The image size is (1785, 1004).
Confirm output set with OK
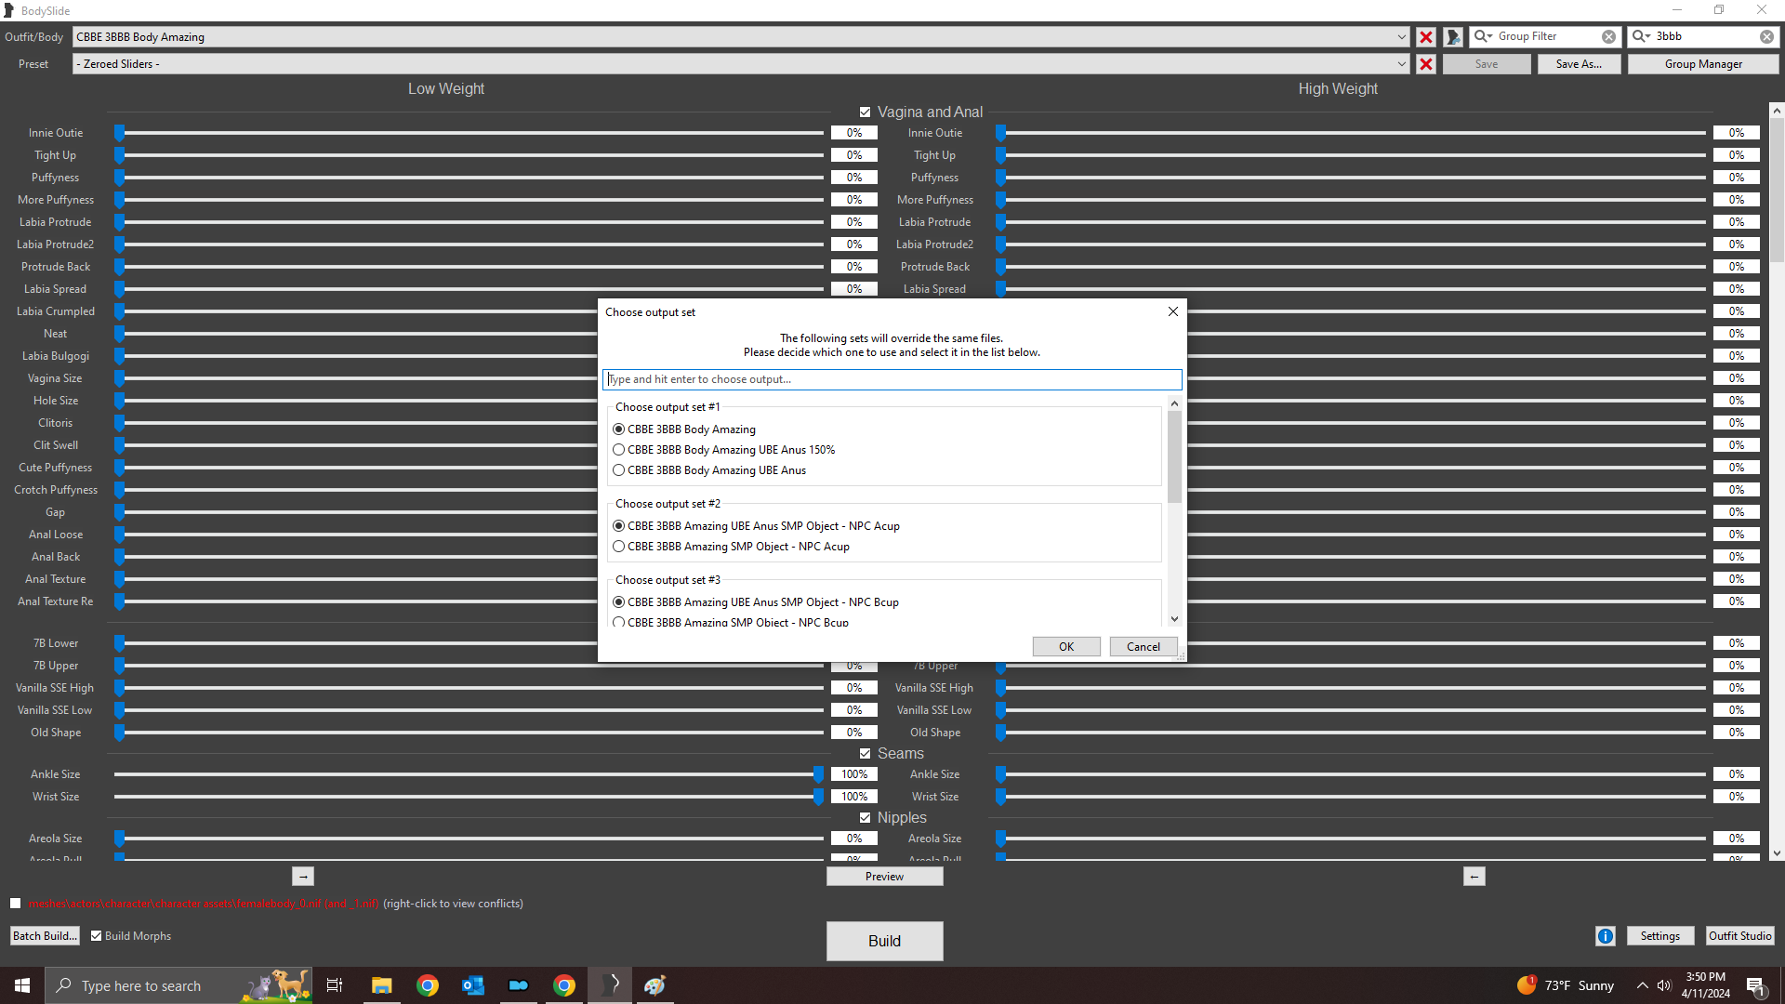[x=1066, y=647]
